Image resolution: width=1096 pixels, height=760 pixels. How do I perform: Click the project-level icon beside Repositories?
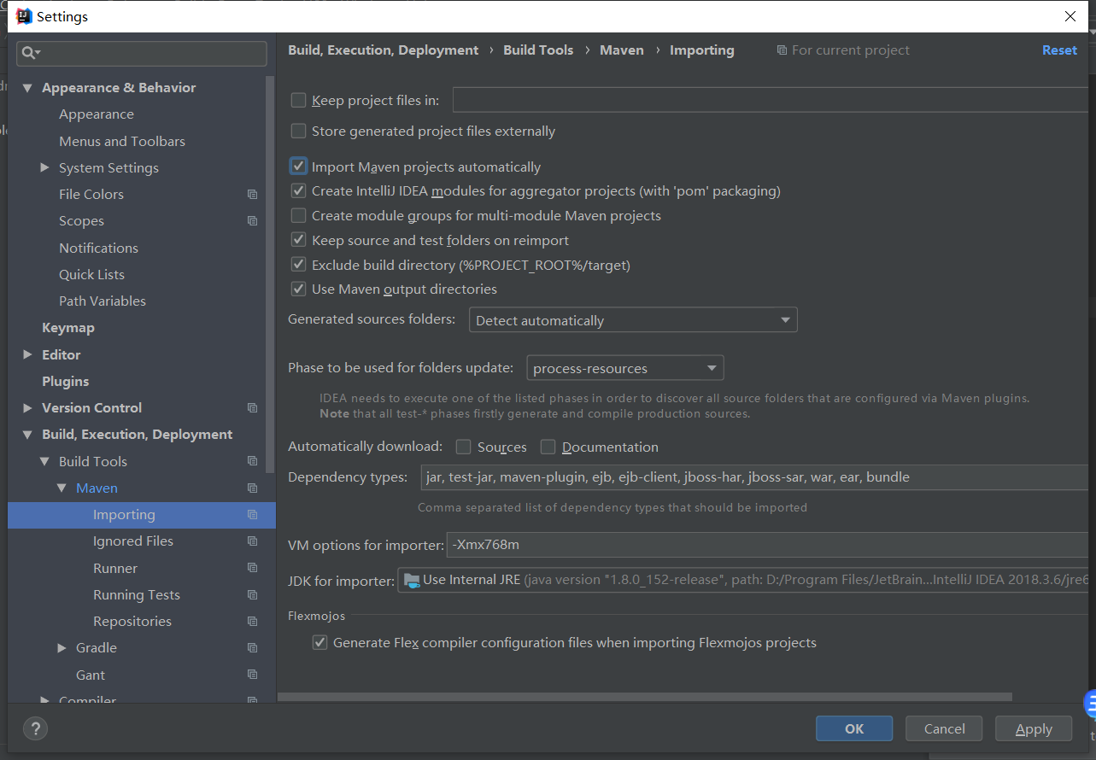pyautogui.click(x=252, y=622)
